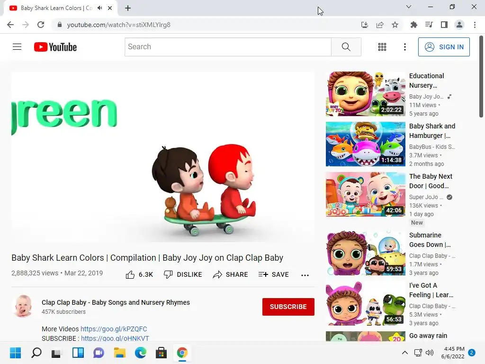This screenshot has width=485, height=364.
Task: Go to YouTube home via logo
Action: point(55,47)
